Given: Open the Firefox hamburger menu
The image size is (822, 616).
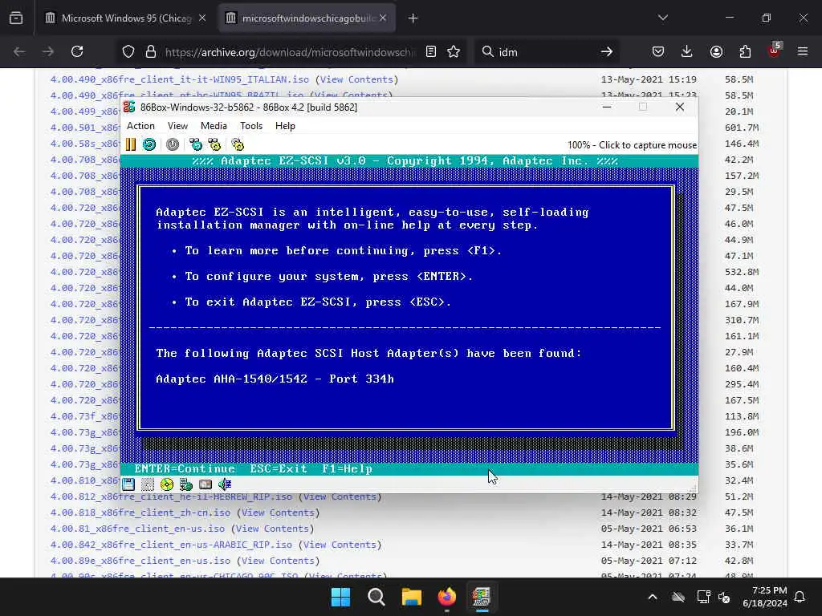Looking at the screenshot, I should coord(803,51).
